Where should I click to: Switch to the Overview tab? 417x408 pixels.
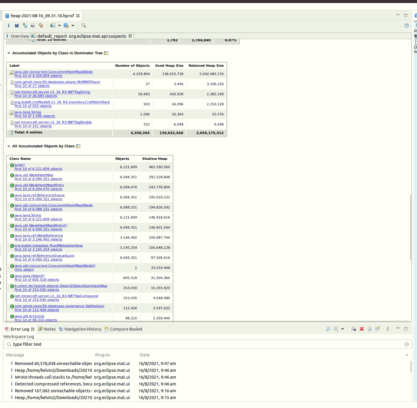tap(18, 36)
